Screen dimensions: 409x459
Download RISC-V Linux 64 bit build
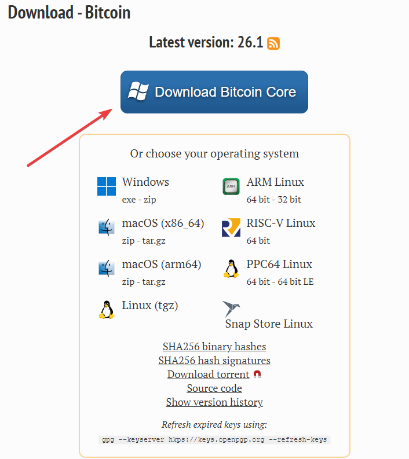click(258, 241)
